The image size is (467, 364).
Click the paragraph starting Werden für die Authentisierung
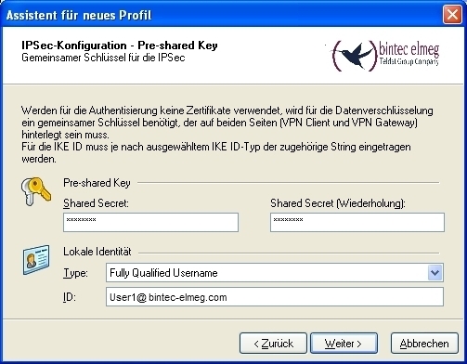pyautogui.click(x=227, y=135)
